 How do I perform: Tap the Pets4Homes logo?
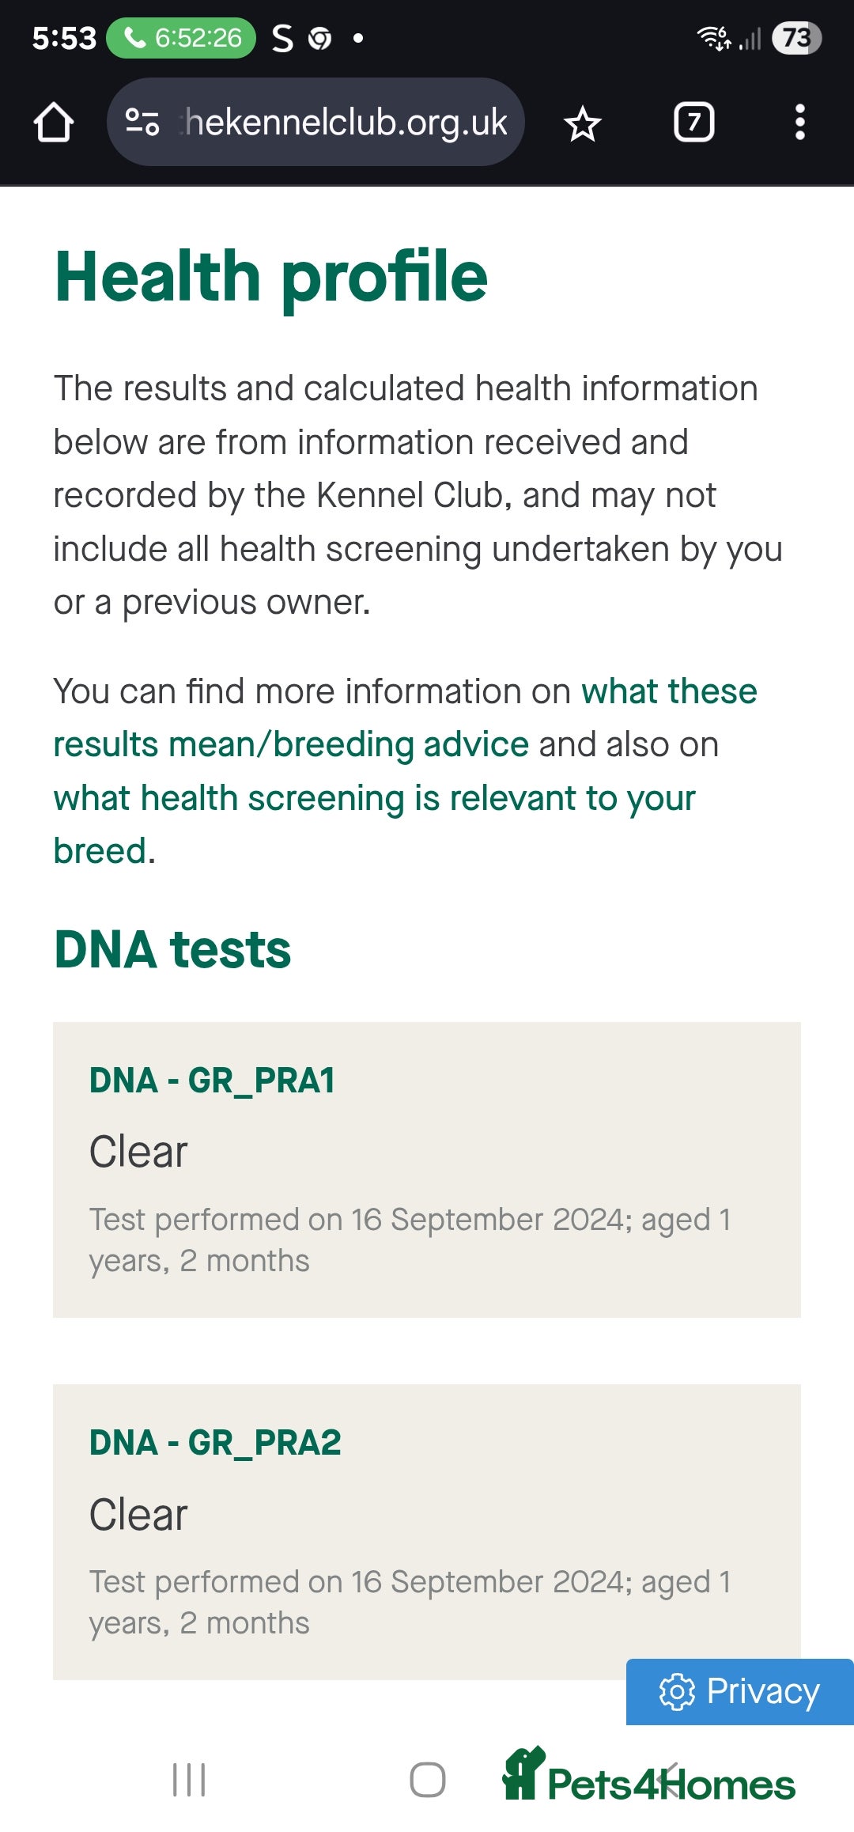point(648,1774)
